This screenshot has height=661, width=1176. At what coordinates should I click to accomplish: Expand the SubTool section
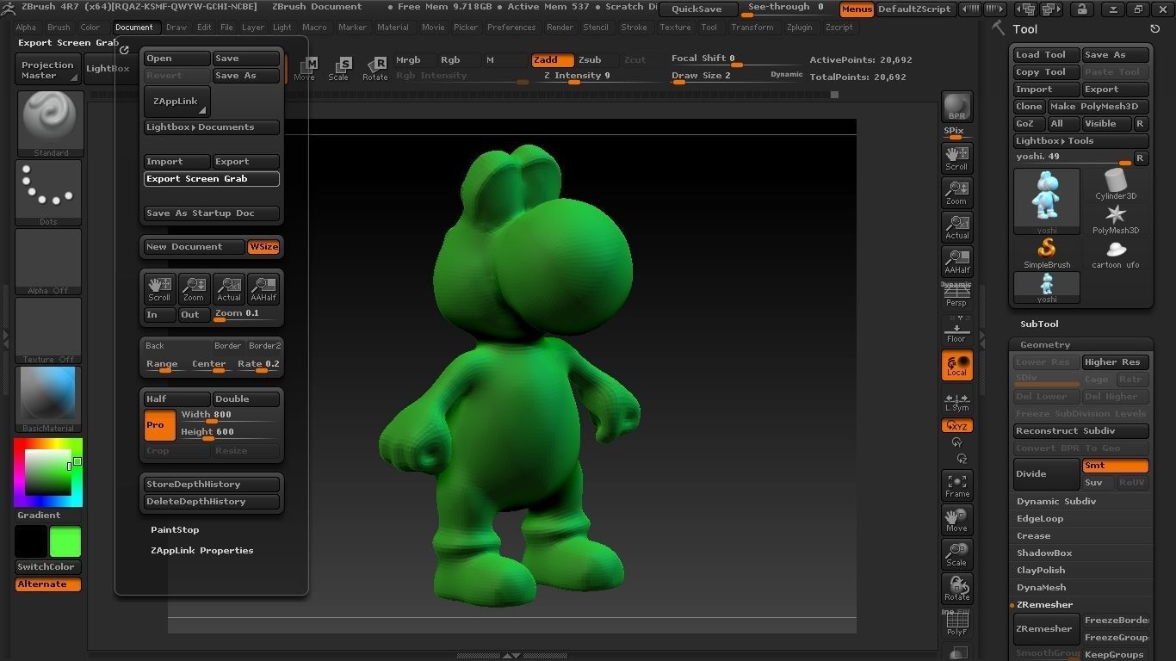(1039, 324)
